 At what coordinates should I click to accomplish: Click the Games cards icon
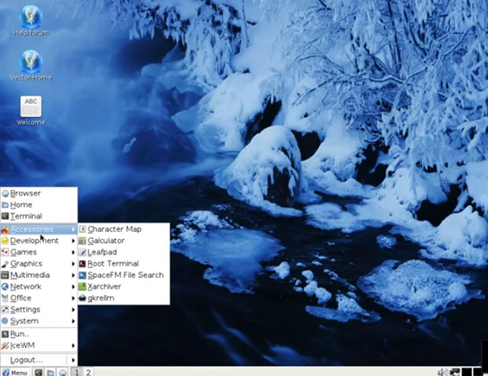5,253
